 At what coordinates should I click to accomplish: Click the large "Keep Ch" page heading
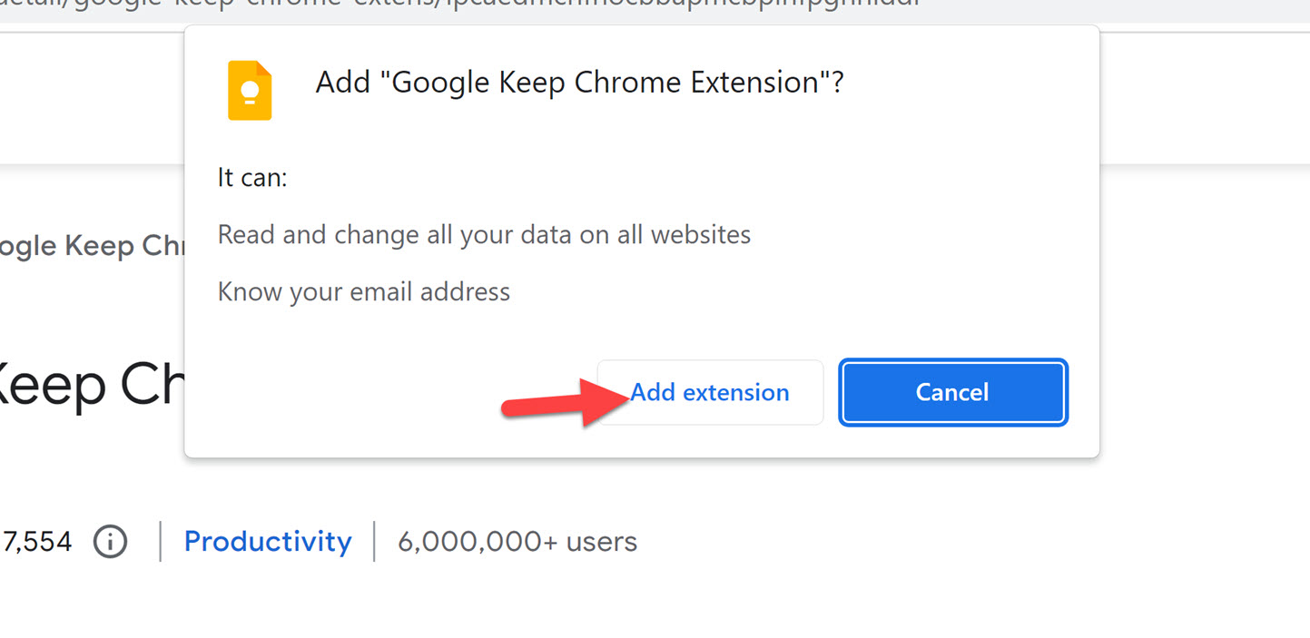91,386
